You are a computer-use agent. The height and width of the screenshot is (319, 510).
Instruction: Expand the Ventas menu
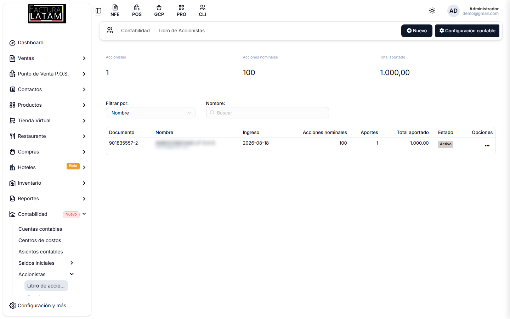click(x=47, y=58)
